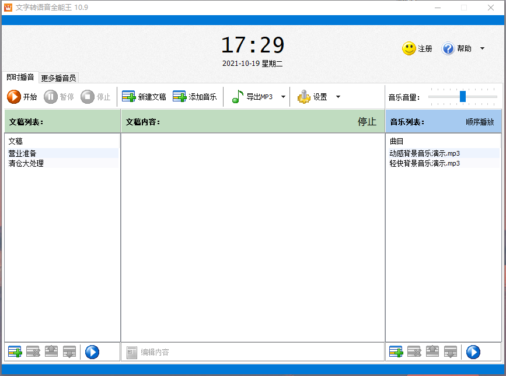Toggle the 顺序播放 play order mode
Viewport: 506px width, 376px height.
pos(480,122)
